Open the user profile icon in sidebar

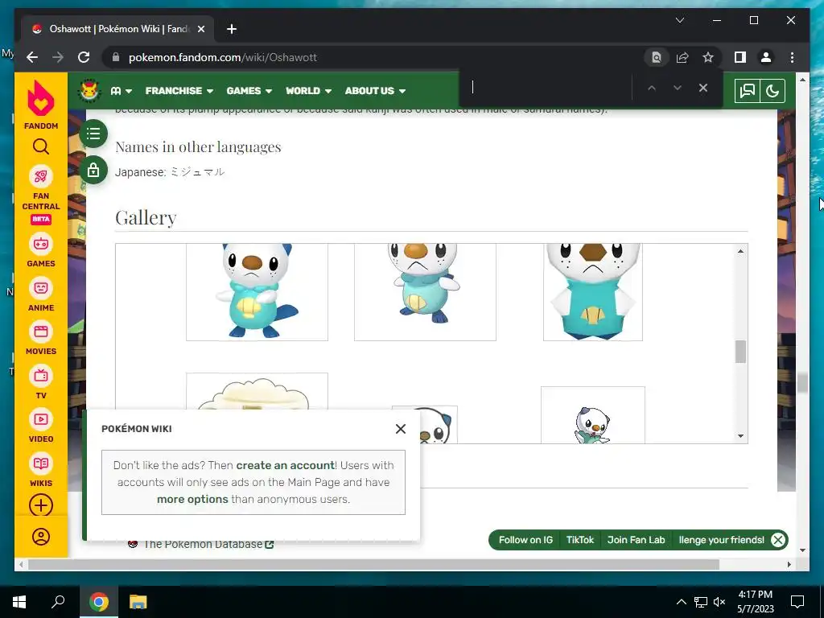click(x=41, y=537)
